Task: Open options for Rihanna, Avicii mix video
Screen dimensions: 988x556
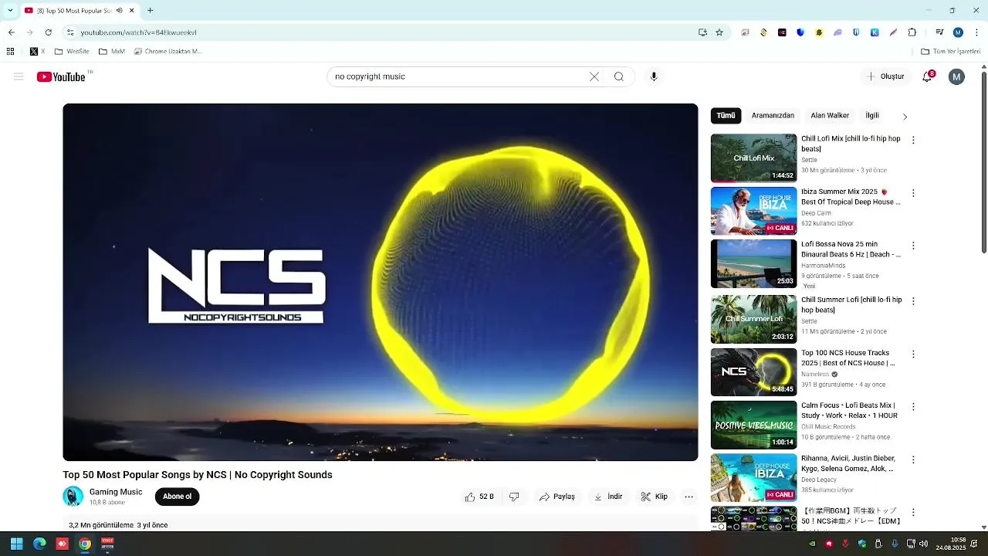Action: pos(913,459)
